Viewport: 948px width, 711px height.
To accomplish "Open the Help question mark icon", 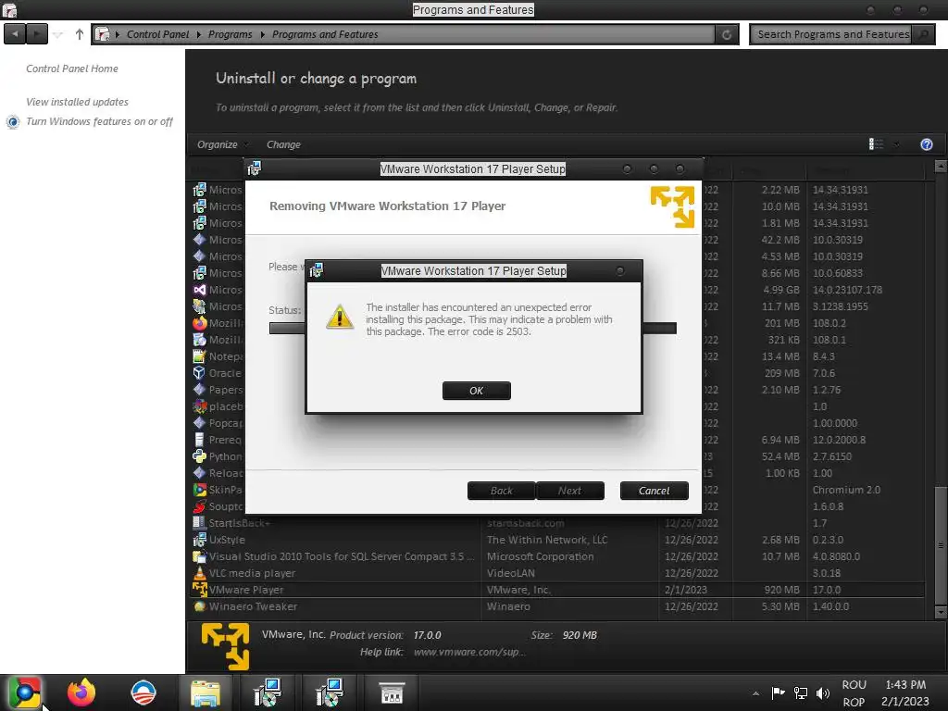I will pos(926,143).
